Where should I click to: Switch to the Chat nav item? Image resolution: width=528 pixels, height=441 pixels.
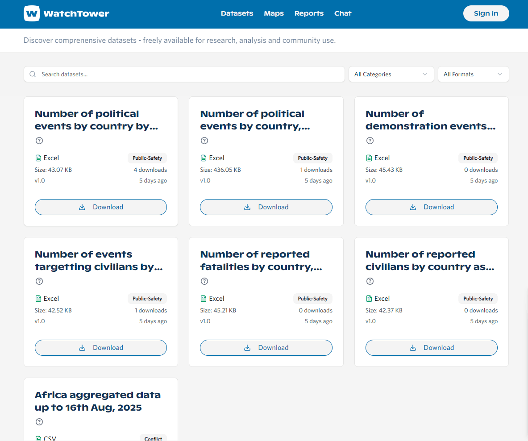(x=342, y=13)
